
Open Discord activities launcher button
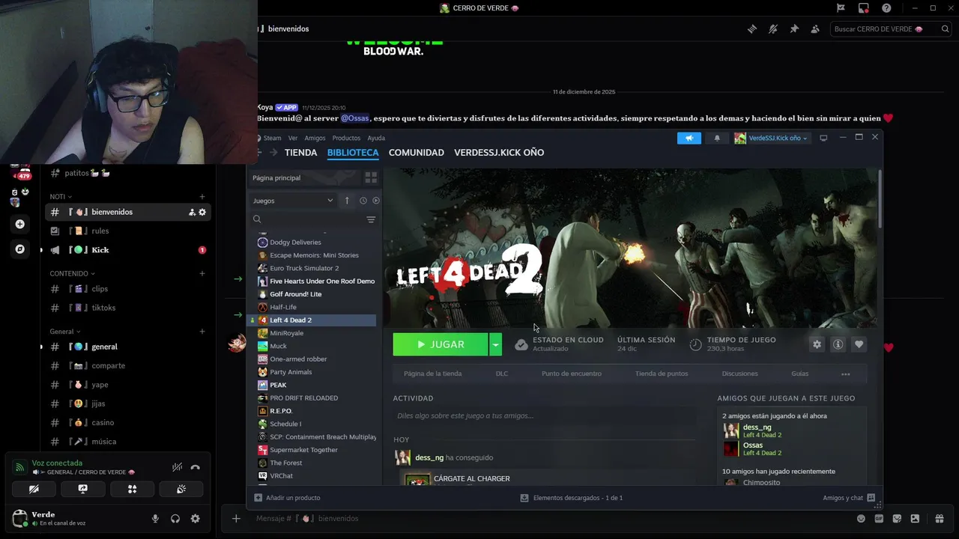[x=132, y=489]
